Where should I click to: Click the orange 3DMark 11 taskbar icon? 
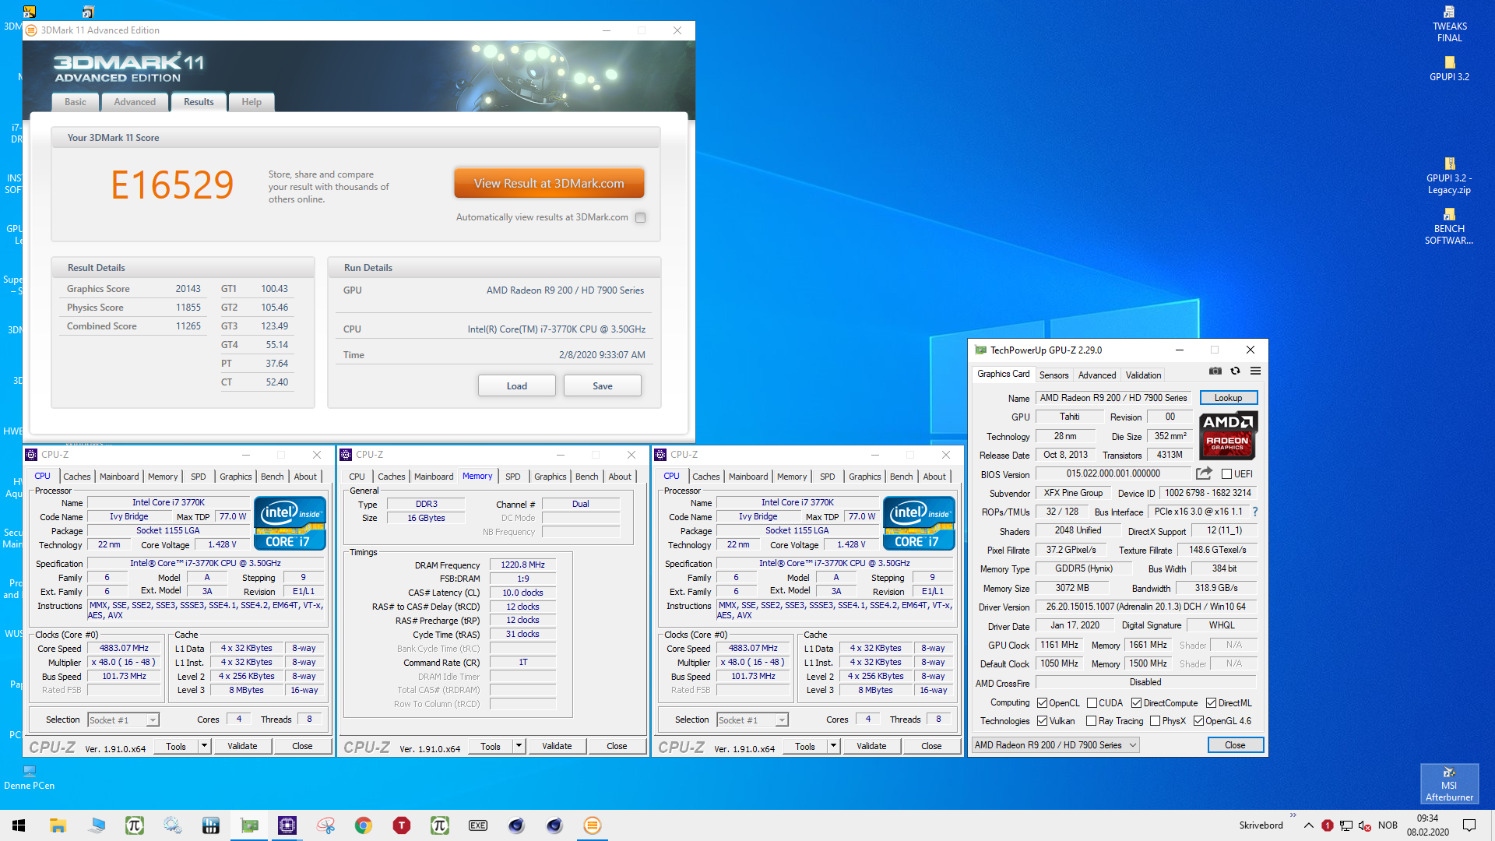coord(593,825)
